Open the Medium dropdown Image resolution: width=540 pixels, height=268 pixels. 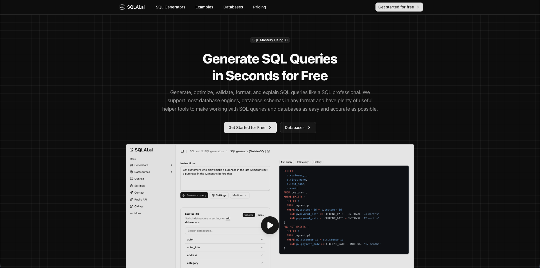(x=240, y=195)
